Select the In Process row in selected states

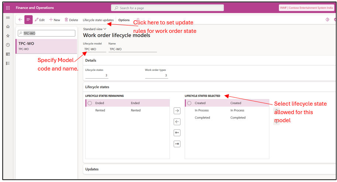click(227, 110)
